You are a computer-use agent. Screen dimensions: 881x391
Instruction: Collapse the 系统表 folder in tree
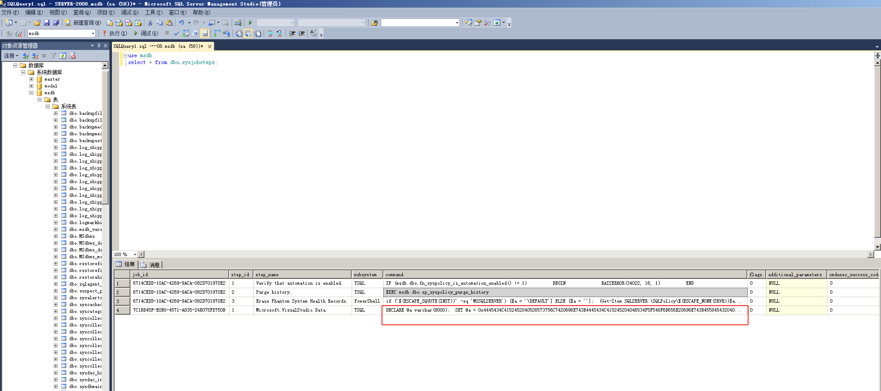pos(47,106)
